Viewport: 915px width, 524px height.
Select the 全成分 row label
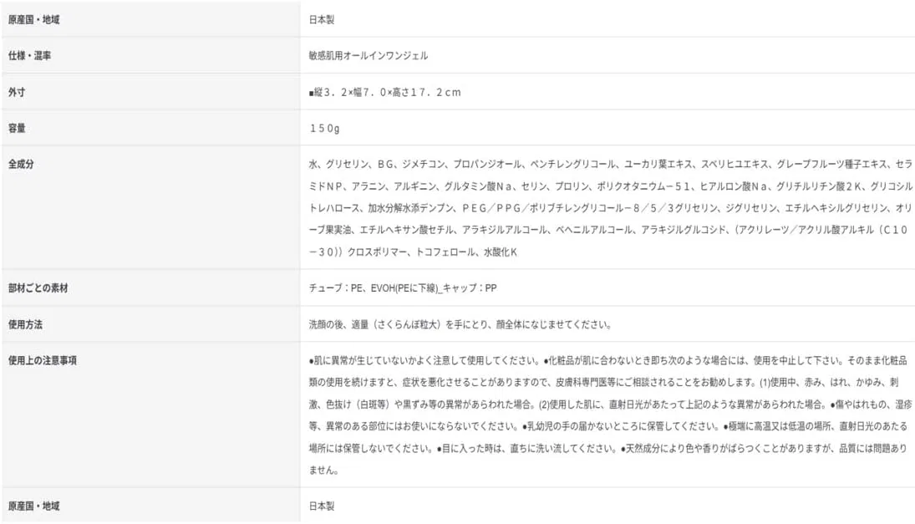21,165
